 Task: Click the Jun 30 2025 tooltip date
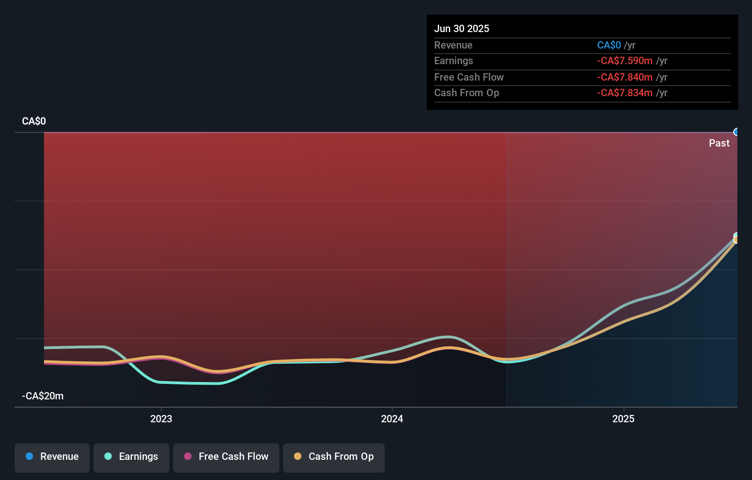click(x=462, y=28)
